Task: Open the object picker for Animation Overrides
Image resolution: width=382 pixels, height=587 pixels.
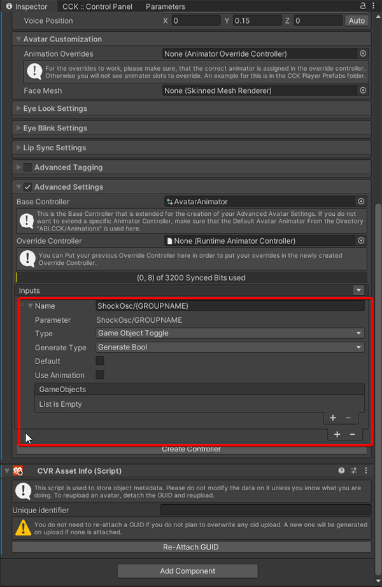Action: point(363,54)
